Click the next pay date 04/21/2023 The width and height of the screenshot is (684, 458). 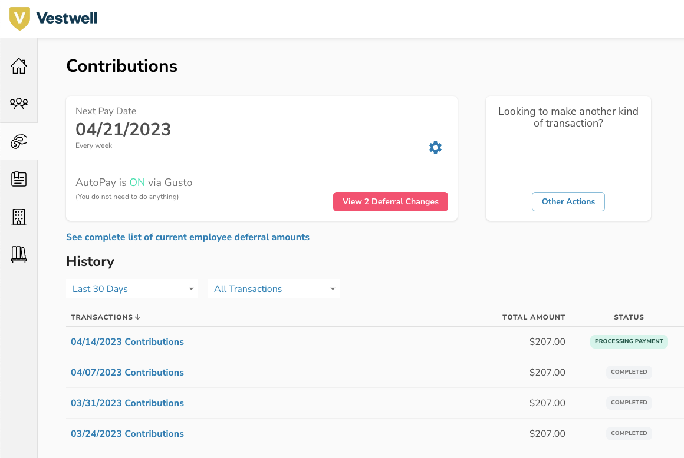coord(123,130)
